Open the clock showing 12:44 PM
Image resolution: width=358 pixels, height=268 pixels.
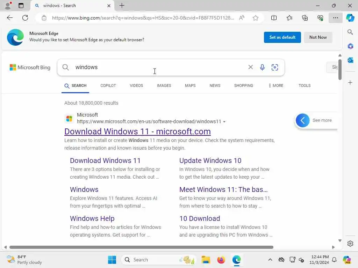pyautogui.click(x=319, y=260)
